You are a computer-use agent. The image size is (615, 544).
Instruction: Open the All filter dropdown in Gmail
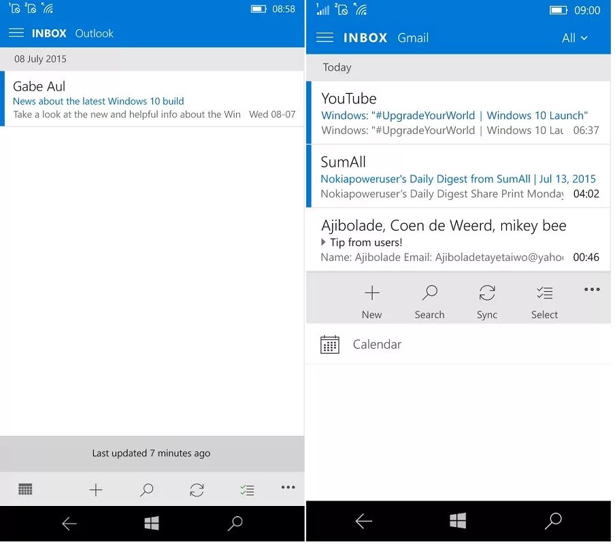pyautogui.click(x=575, y=38)
